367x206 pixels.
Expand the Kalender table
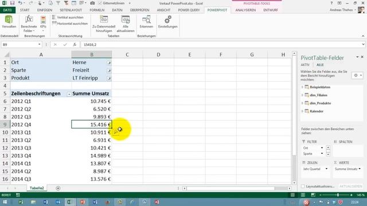[302, 111]
